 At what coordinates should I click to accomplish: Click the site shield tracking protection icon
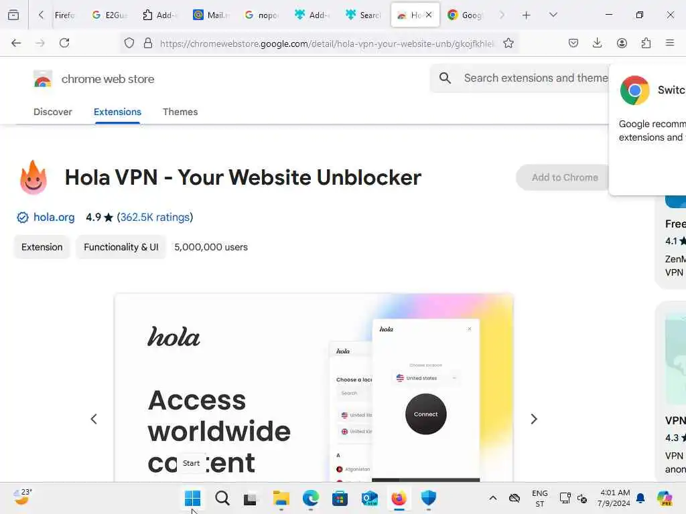[x=129, y=43]
